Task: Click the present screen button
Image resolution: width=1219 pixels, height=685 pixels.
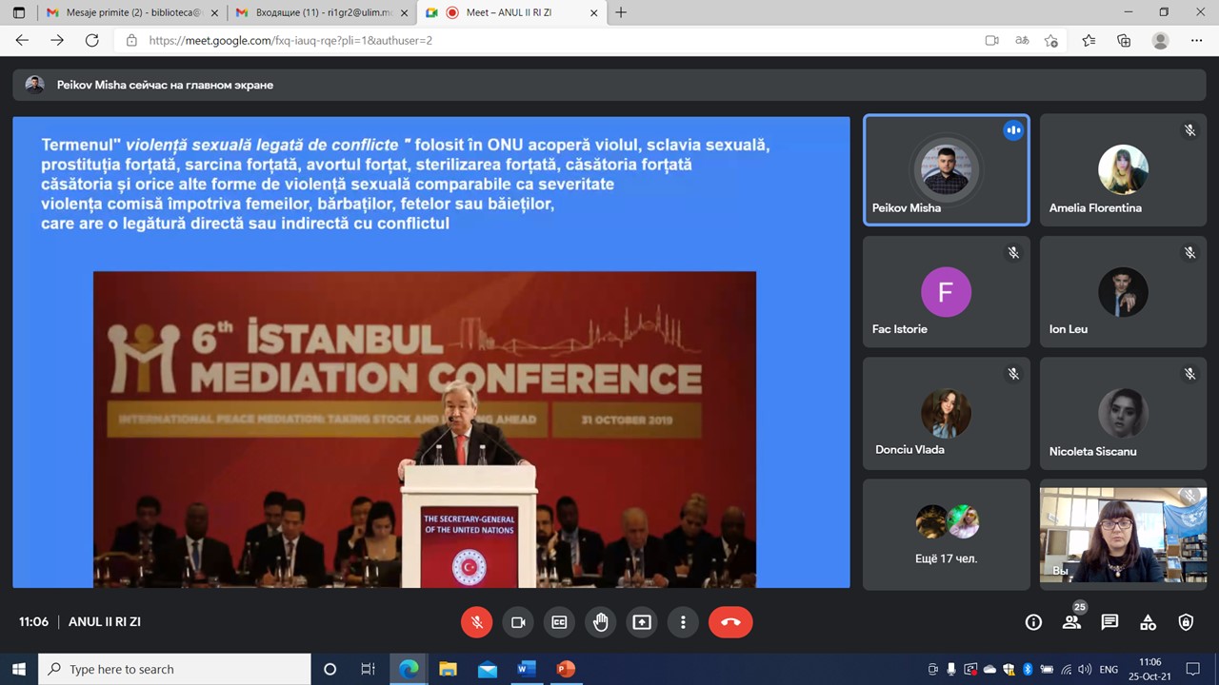Action: pyautogui.click(x=642, y=622)
